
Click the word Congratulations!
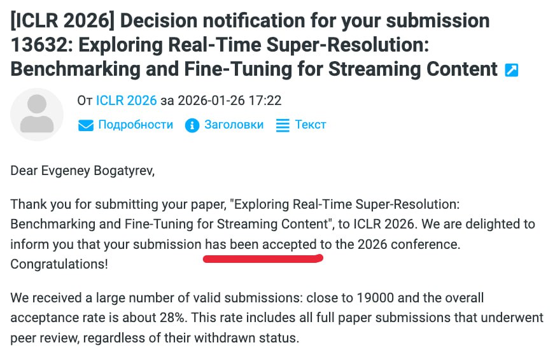[59, 264]
